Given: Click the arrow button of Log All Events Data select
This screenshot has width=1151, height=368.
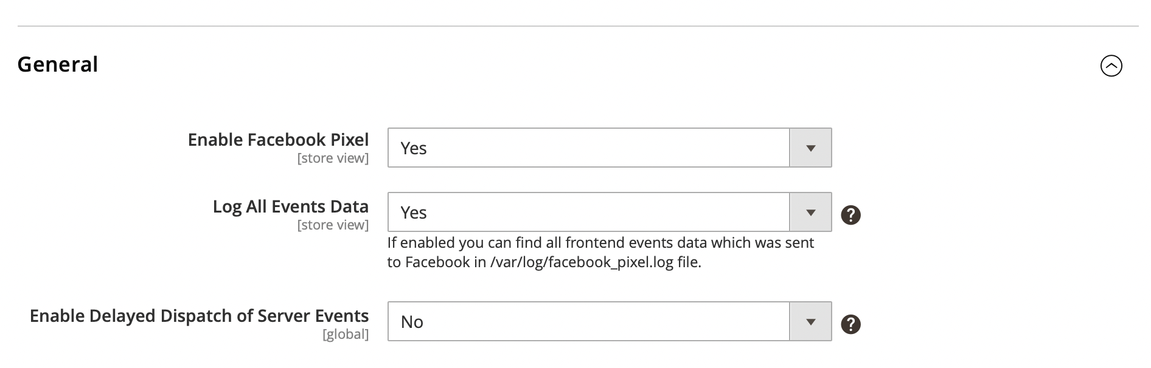Looking at the screenshot, I should pos(810,213).
